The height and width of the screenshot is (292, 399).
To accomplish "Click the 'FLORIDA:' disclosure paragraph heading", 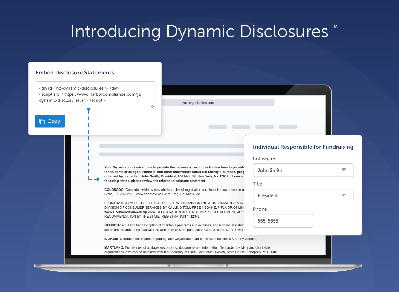I will pyautogui.click(x=112, y=203).
